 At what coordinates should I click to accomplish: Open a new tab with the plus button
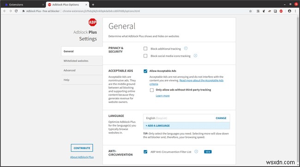coord(93,5)
